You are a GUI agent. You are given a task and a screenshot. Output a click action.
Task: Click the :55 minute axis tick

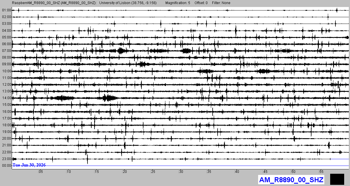pyautogui.click(x=321, y=172)
